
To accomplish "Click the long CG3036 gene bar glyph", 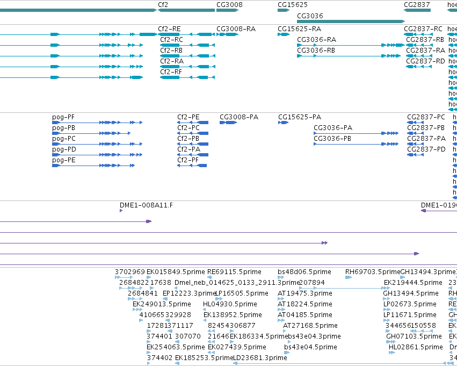I will click(351, 21).
